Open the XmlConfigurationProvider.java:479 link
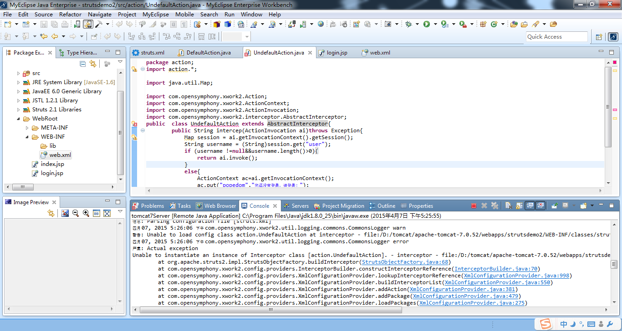 coord(465,296)
